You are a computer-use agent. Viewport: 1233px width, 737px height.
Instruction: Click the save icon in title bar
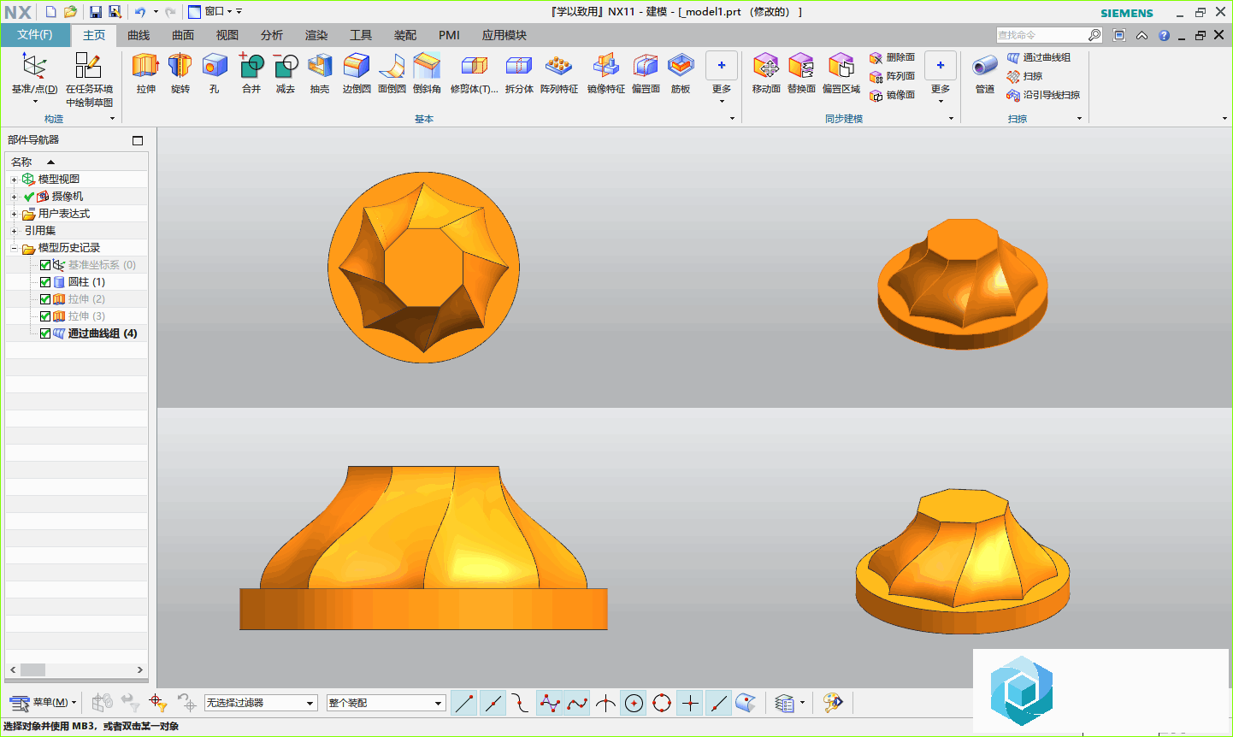[96, 12]
